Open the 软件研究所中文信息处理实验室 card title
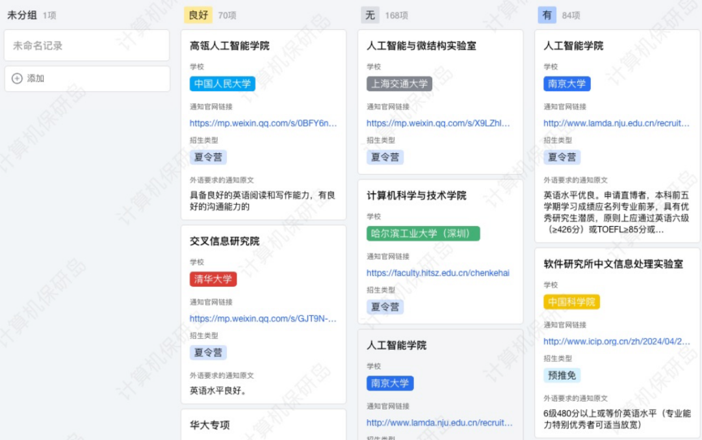The width and height of the screenshot is (702, 440). 614,264
